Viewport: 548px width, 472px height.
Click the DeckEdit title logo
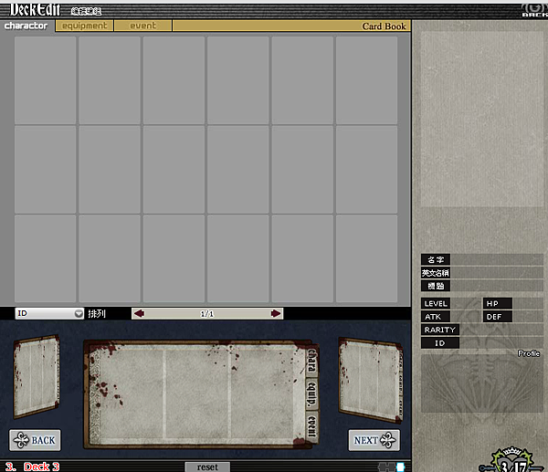[x=35, y=10]
